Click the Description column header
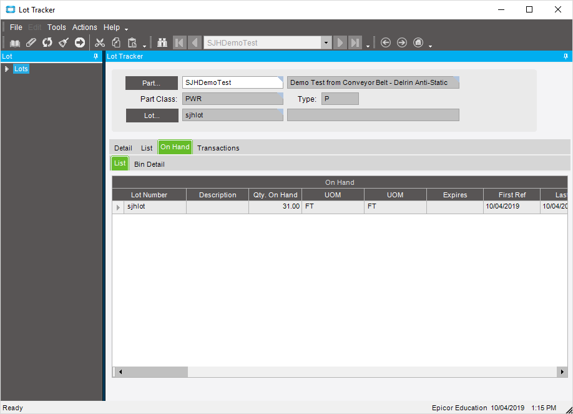 (x=217, y=195)
